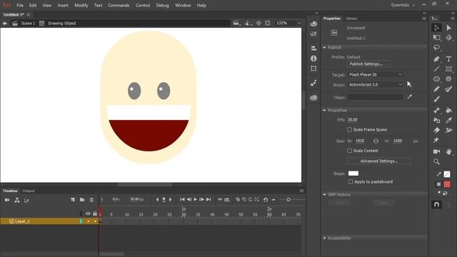
Task: Delete layer with trash icon
Action: point(91,200)
